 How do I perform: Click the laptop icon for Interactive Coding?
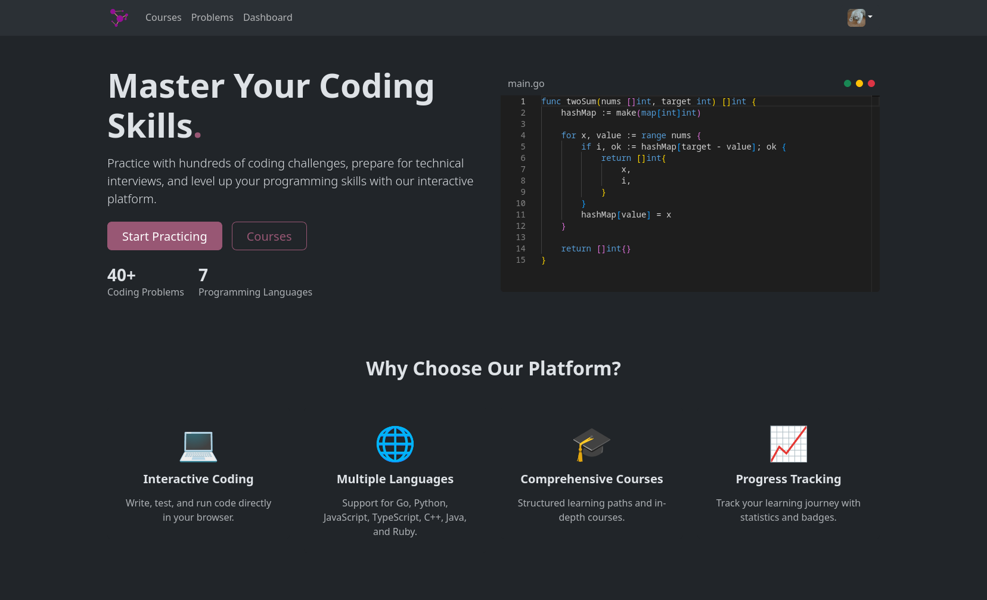[198, 444]
